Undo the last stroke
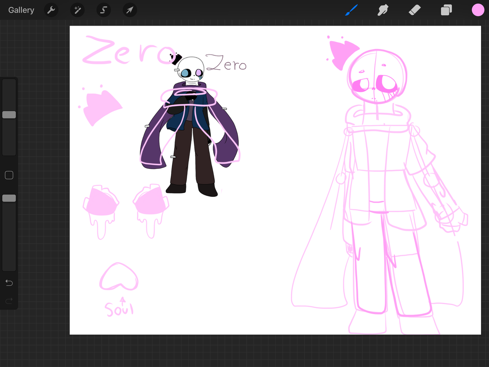The height and width of the screenshot is (367, 489). click(9, 283)
